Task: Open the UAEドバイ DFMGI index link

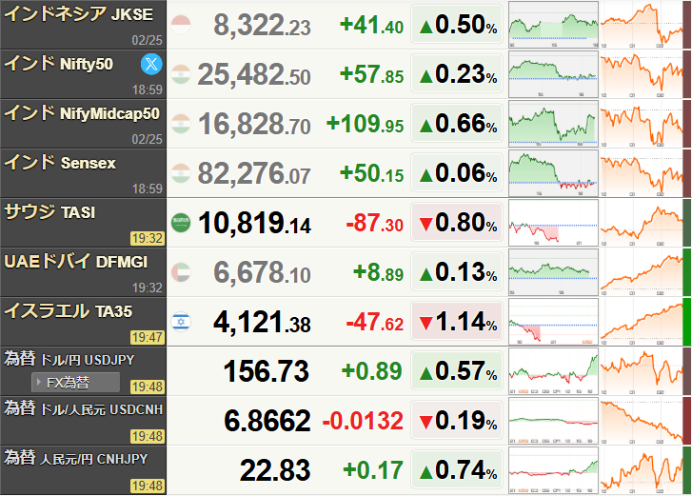Action: [75, 261]
